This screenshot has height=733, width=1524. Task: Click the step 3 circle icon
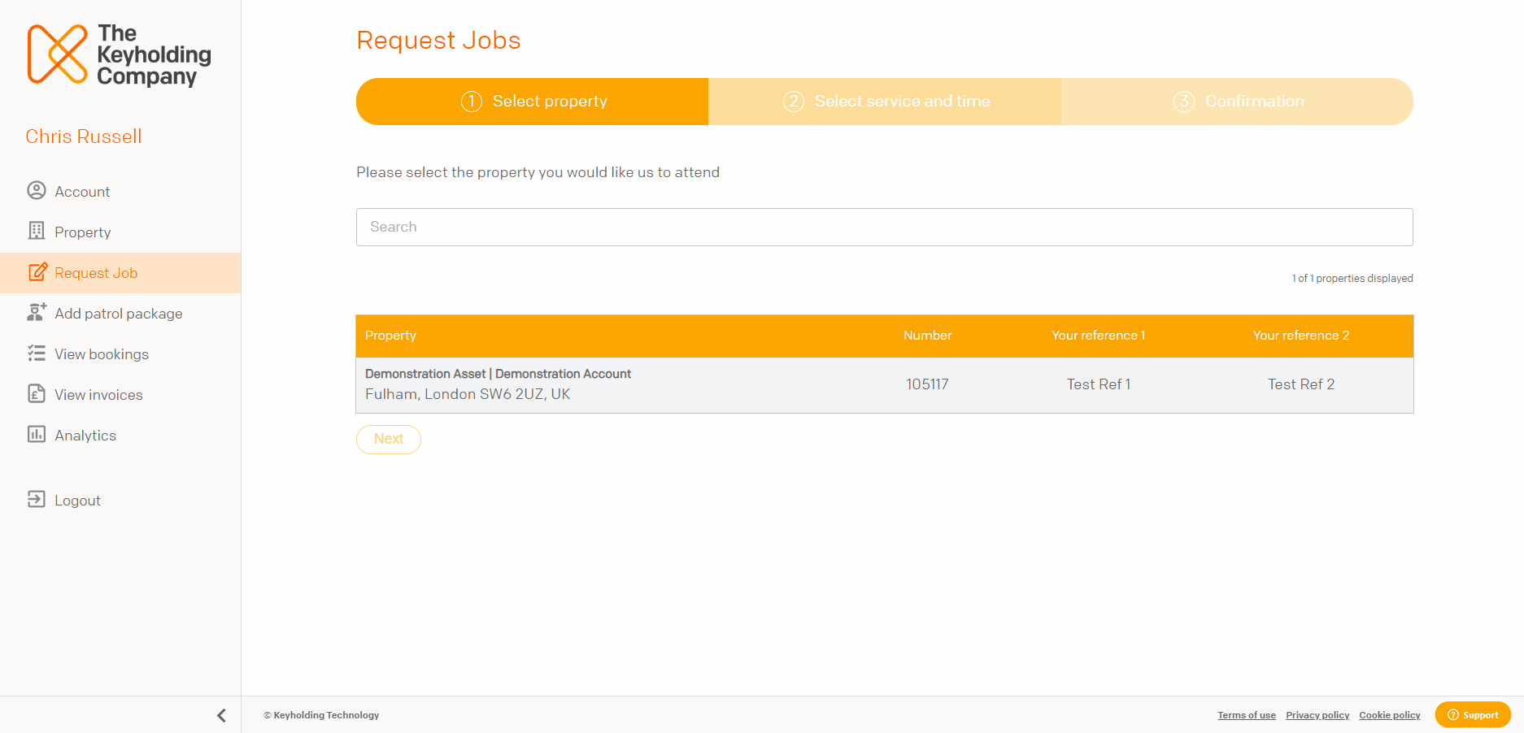pyautogui.click(x=1184, y=102)
